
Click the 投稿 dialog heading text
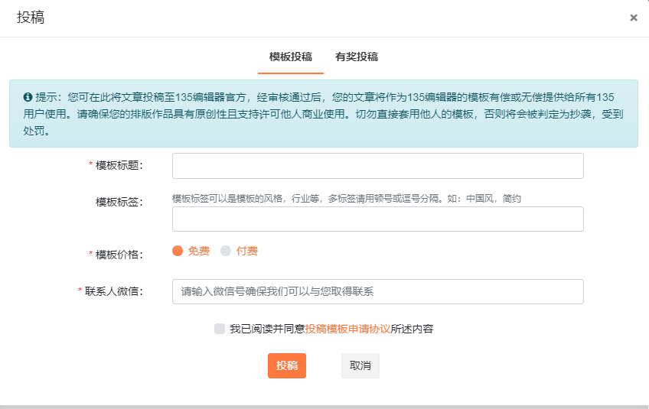coord(31,18)
